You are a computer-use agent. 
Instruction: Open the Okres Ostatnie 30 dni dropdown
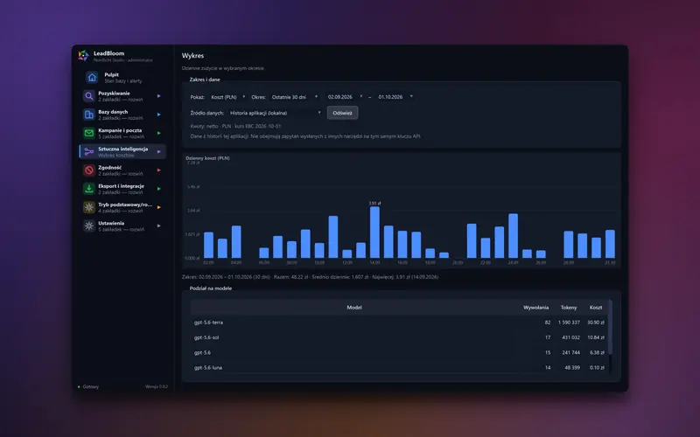click(294, 97)
